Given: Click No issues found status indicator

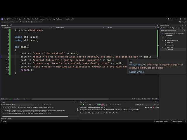Looking at the screenshot, I should pos(15,99).
